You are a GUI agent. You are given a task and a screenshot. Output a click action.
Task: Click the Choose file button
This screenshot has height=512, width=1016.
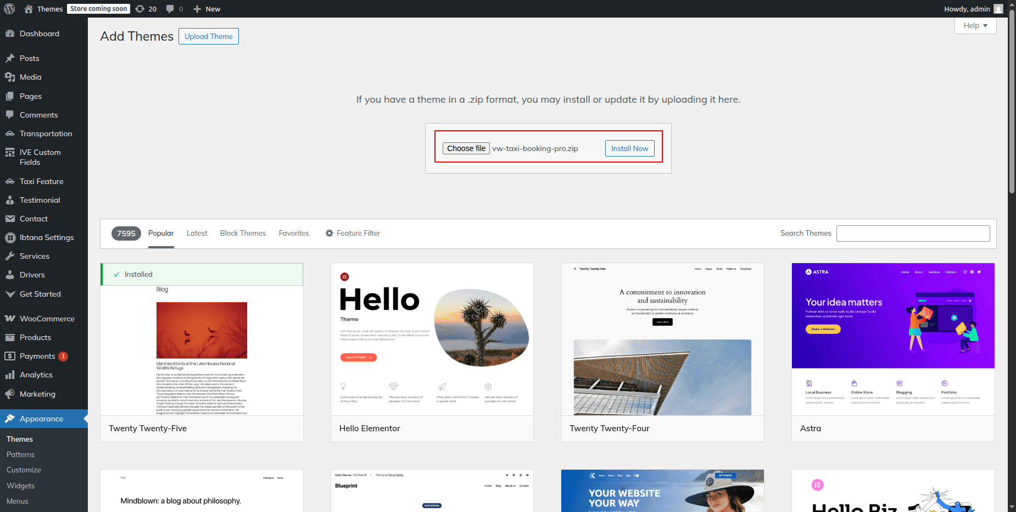tap(466, 148)
